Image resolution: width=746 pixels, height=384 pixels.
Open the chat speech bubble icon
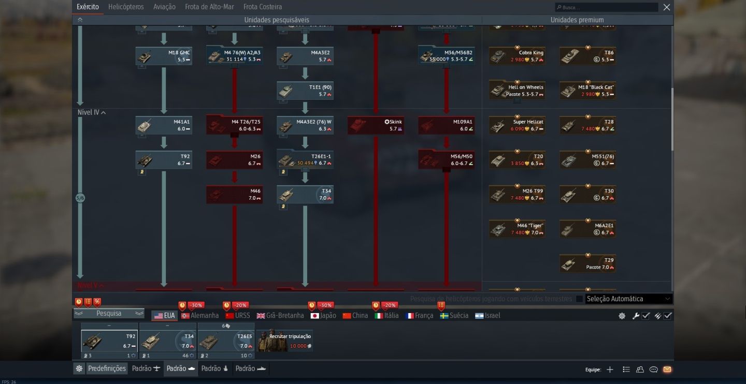654,370
